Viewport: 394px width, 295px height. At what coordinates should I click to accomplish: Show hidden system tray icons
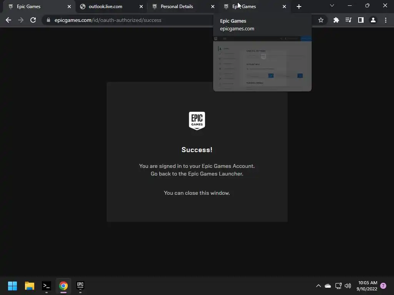coord(318,286)
